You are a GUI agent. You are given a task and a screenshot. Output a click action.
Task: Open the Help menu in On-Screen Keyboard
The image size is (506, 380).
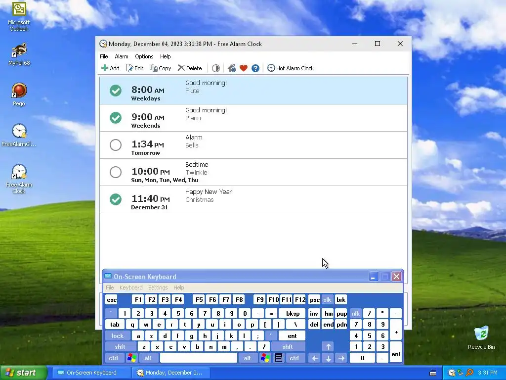point(178,287)
